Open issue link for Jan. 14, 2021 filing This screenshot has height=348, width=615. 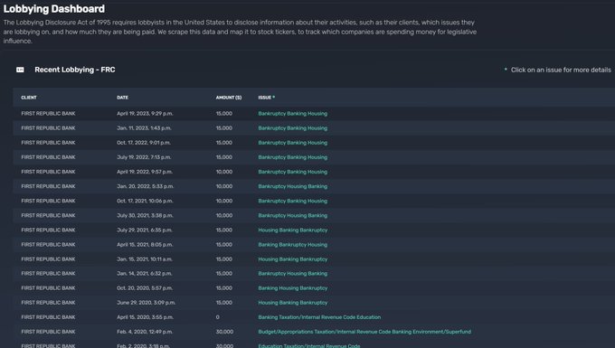pos(293,274)
